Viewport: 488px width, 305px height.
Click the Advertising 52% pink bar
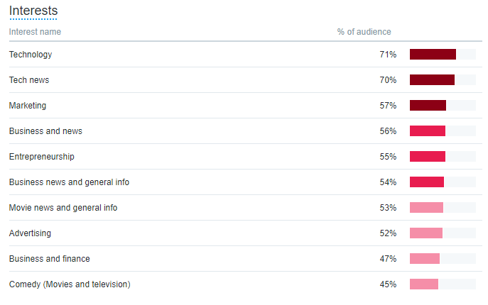point(425,233)
